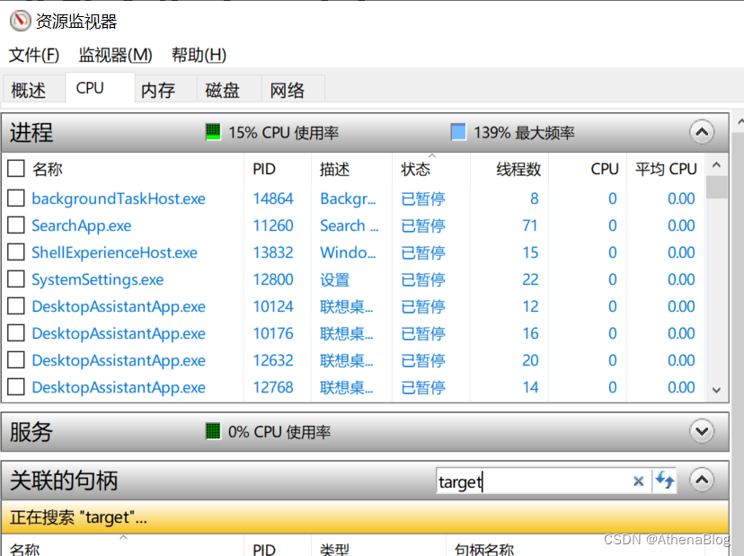Collapse the 进程 (Processes) section chevron
Viewport: 744px width, 556px height.
point(702,131)
